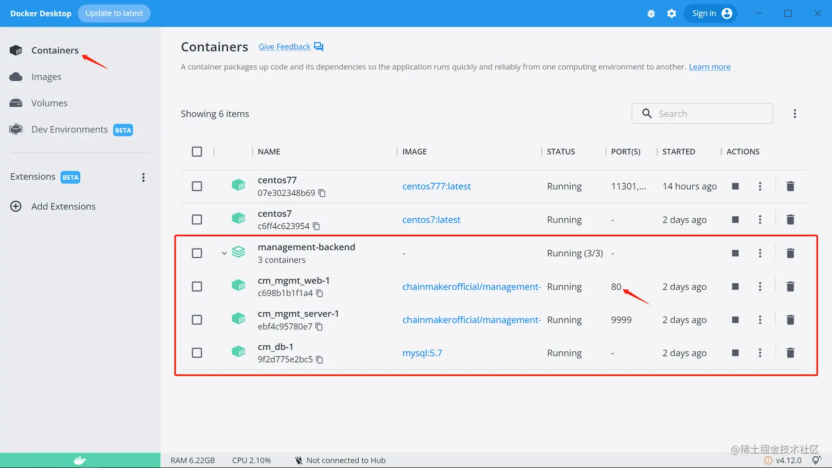Viewport: 832px width, 468px height.
Task: Open the Give Feedback link
Action: [284, 47]
